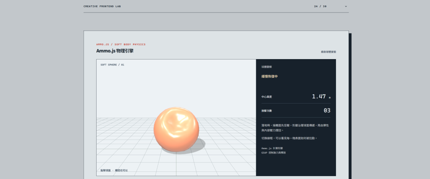Click the 球體觀察 panel title
The height and width of the screenshot is (179, 430).
click(x=267, y=67)
